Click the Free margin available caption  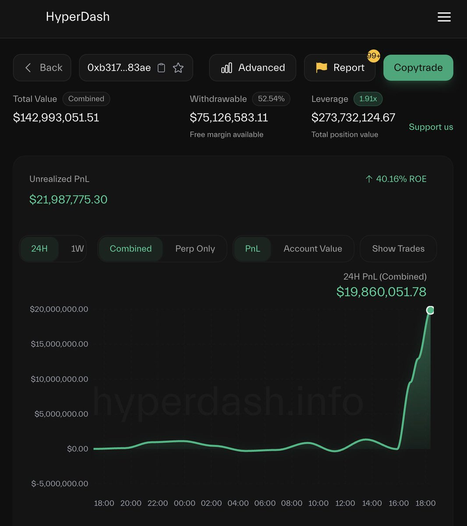[x=226, y=135]
